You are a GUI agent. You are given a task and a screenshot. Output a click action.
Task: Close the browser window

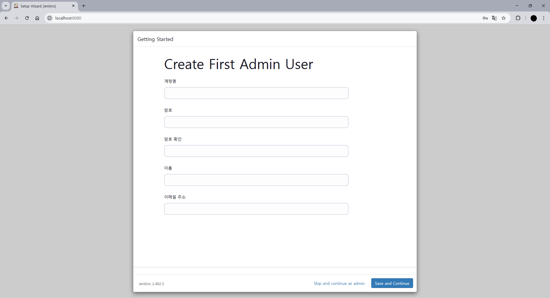click(543, 6)
